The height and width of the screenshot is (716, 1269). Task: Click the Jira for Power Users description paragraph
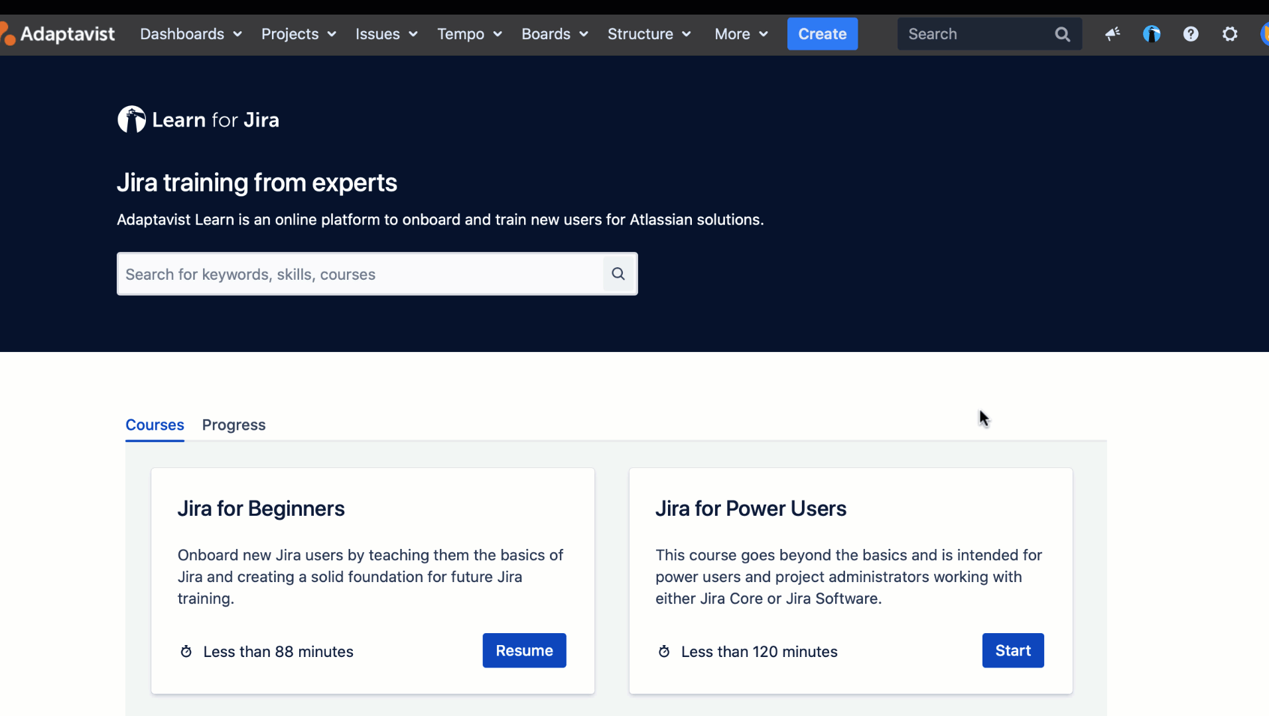pos(848,577)
